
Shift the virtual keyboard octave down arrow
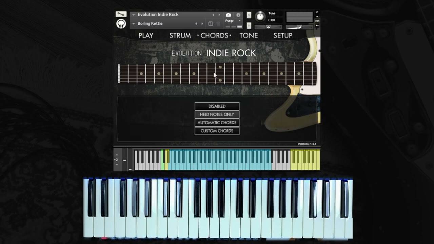[117, 165]
